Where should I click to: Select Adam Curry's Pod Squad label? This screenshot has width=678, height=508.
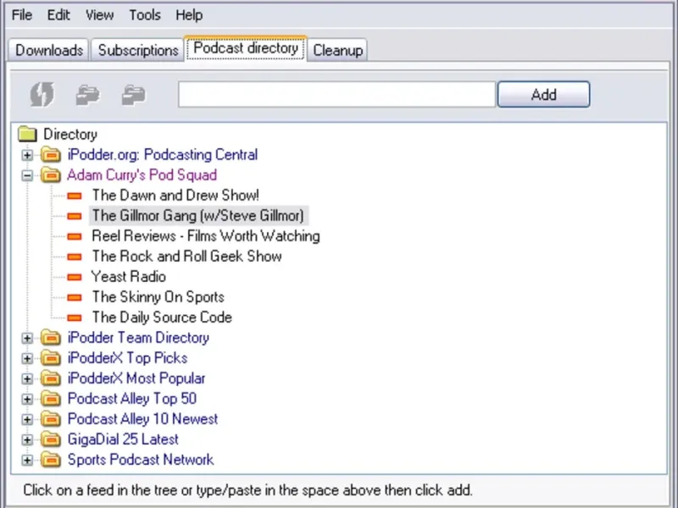coord(142,174)
